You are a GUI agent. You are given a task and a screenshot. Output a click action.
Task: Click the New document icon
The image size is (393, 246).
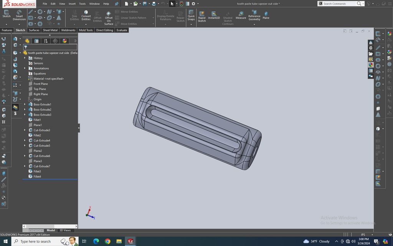[127, 3]
